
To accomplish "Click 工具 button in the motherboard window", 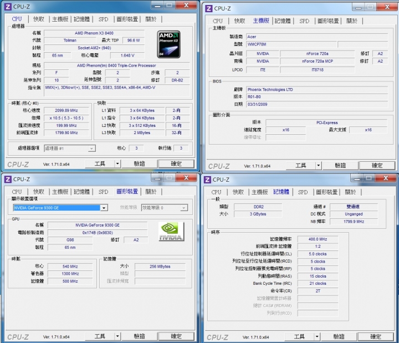I will (x=301, y=166).
